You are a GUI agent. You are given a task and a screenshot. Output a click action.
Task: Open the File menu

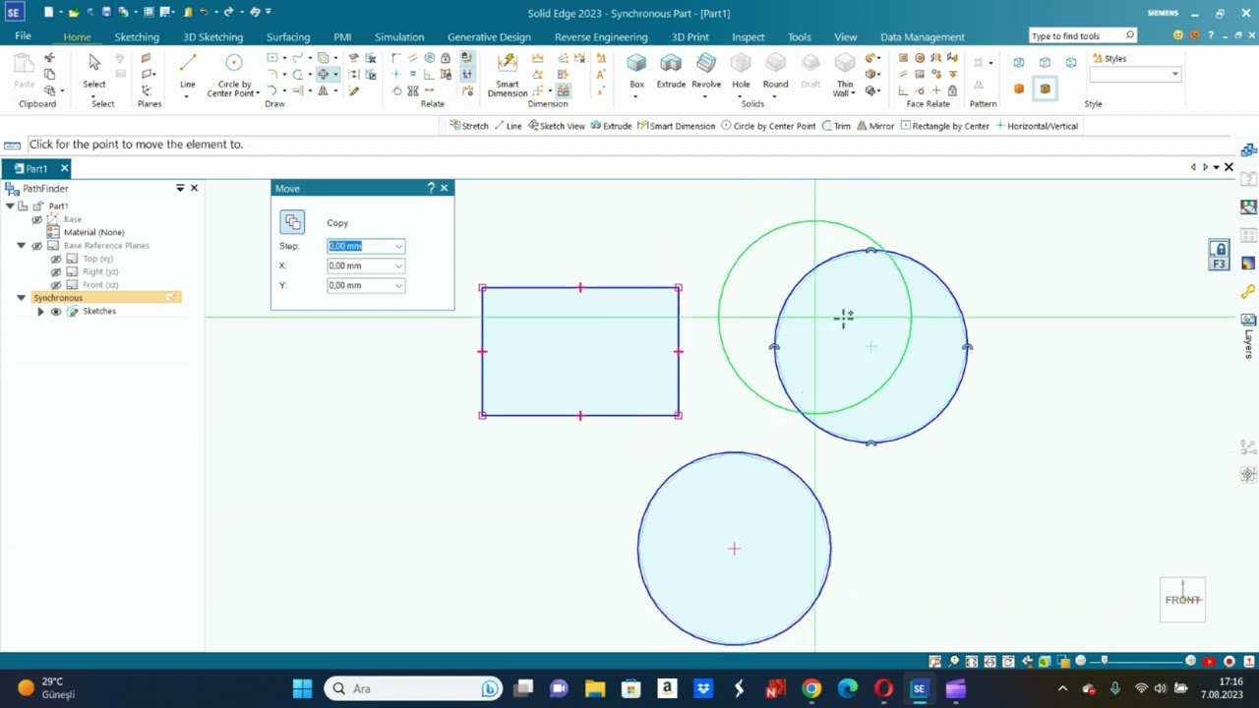click(x=23, y=36)
